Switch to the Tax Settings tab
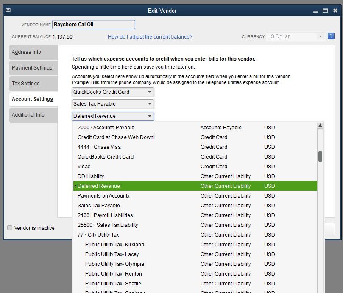The height and width of the screenshot is (293, 343). point(33,84)
